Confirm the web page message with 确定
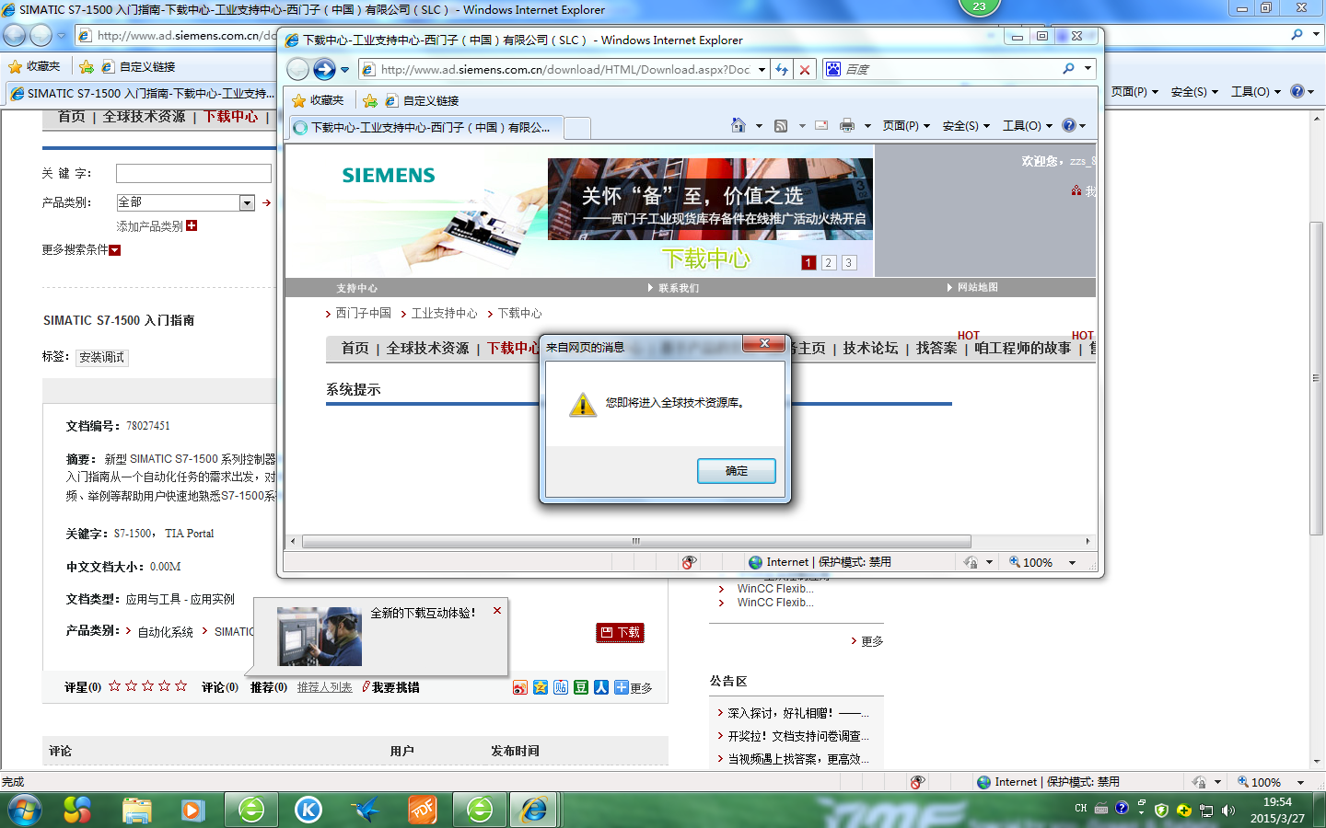The width and height of the screenshot is (1326, 828). 737,471
